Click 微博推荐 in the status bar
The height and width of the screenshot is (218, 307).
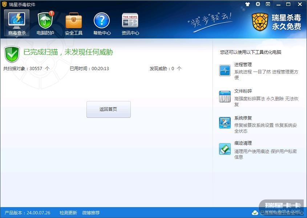(x=91, y=213)
